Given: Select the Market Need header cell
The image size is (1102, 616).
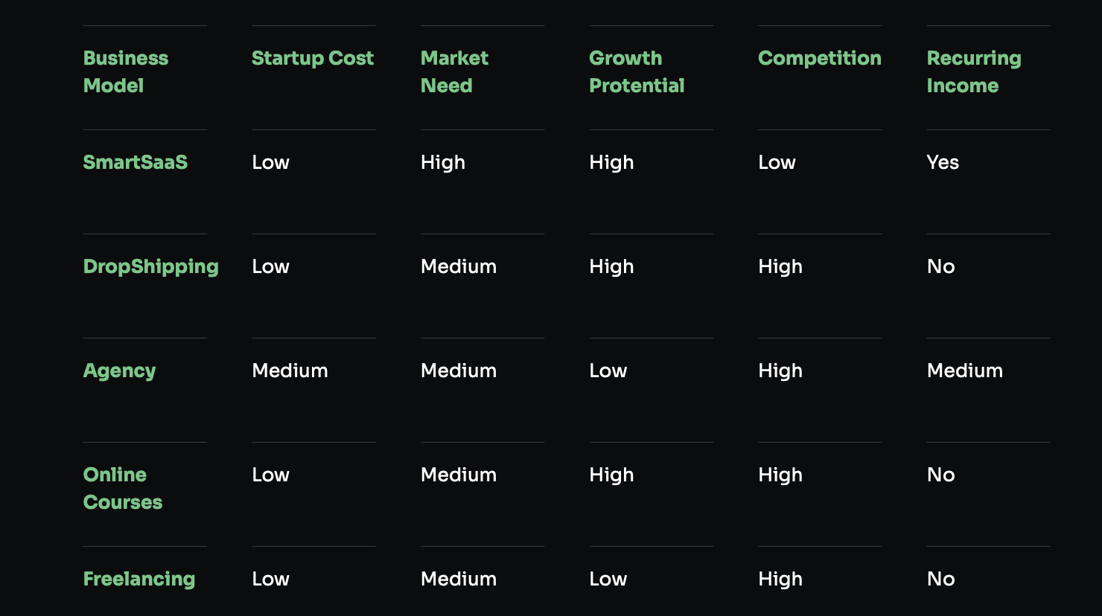Looking at the screenshot, I should [454, 71].
